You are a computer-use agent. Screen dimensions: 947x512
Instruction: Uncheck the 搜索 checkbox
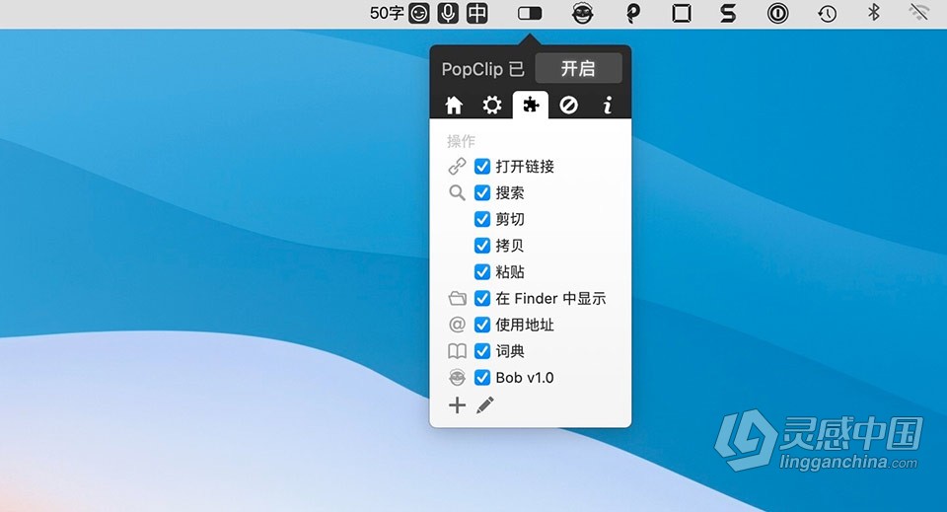pos(482,192)
